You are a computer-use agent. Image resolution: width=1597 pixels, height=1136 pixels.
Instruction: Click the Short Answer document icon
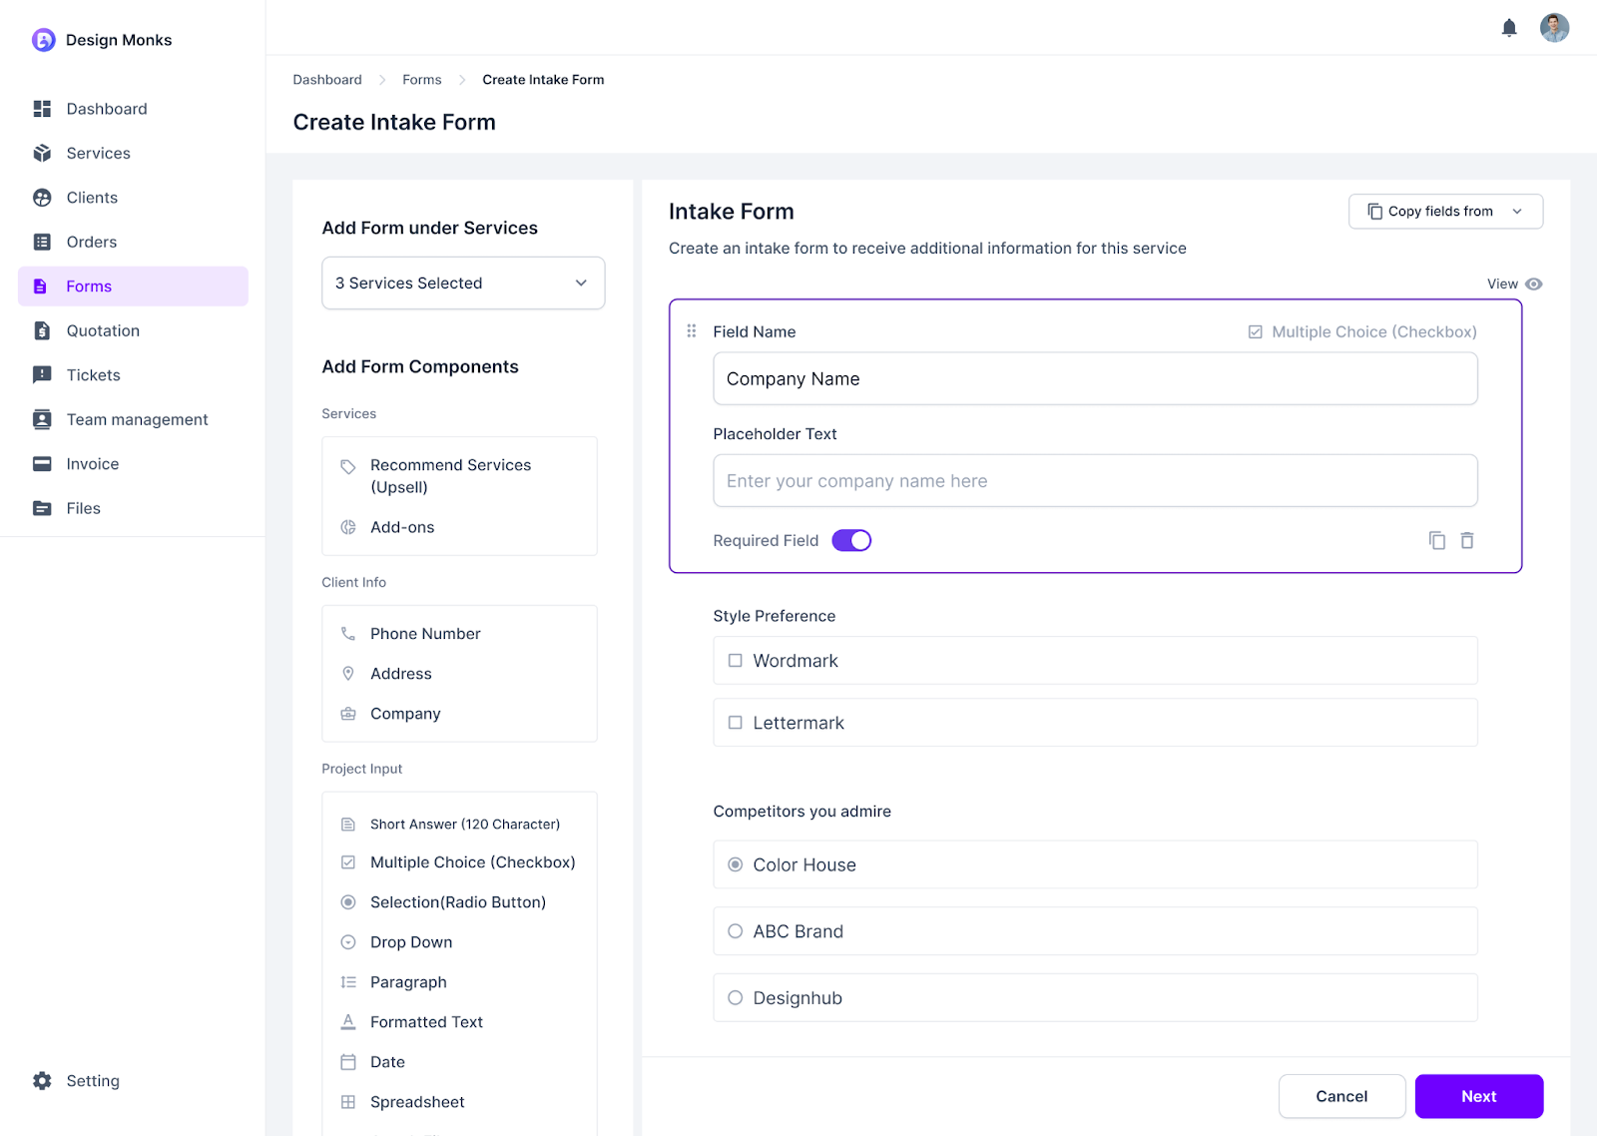tap(348, 825)
